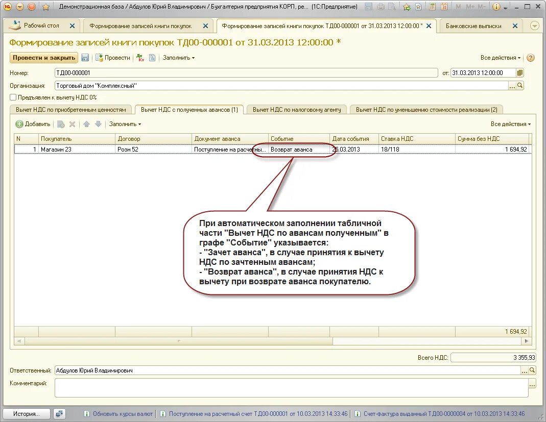Select the 18/118 rate cell

pos(417,149)
